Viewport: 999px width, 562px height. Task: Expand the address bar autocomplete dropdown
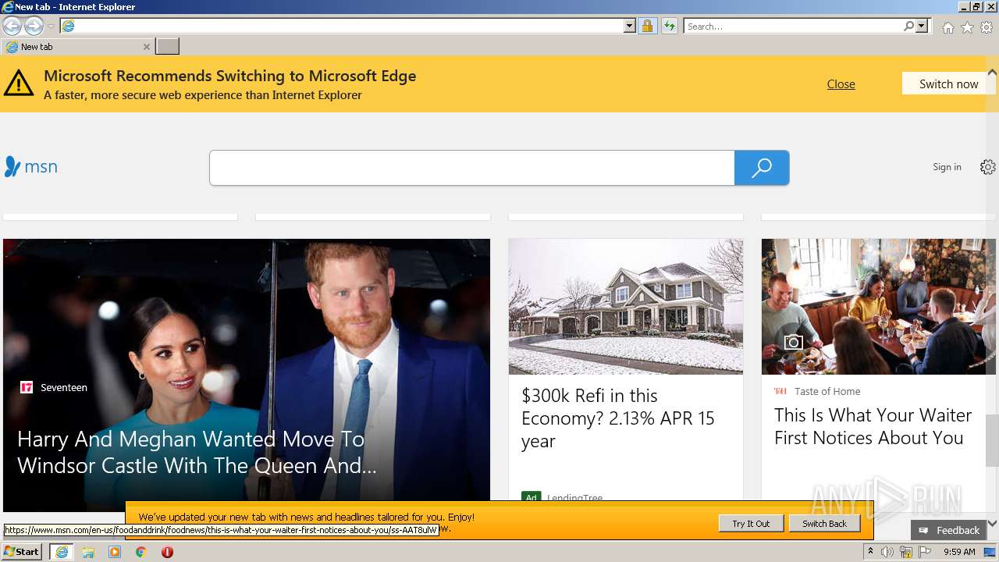coord(630,27)
